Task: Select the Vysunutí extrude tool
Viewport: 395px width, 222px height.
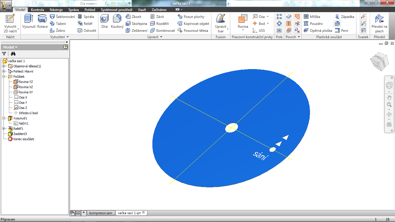Action: [x=29, y=22]
